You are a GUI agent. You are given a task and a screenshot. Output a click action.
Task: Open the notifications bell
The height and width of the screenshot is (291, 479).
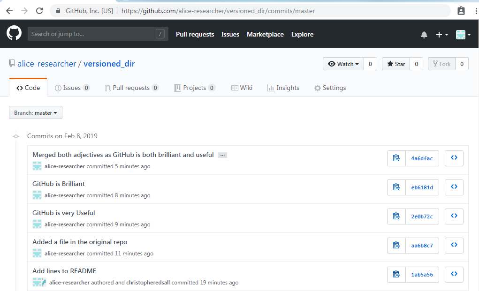(424, 35)
